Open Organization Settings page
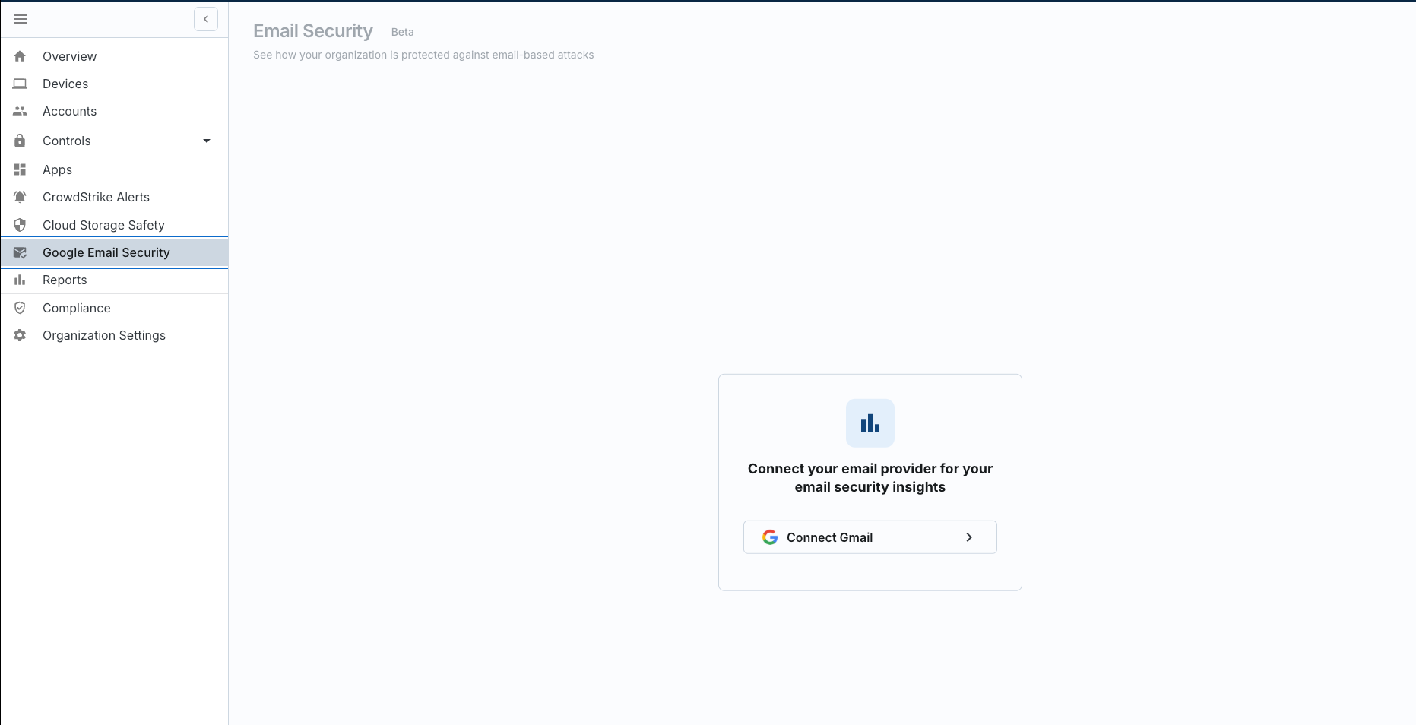1416x725 pixels. point(114,335)
